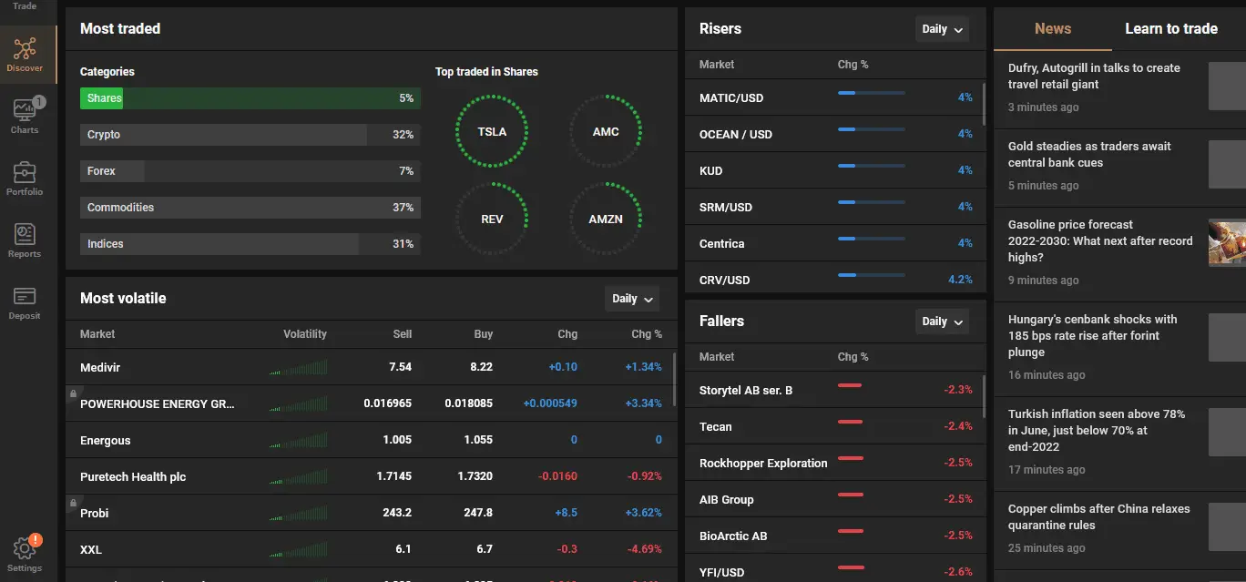
Task: Select the Energous market name
Action: 106,440
